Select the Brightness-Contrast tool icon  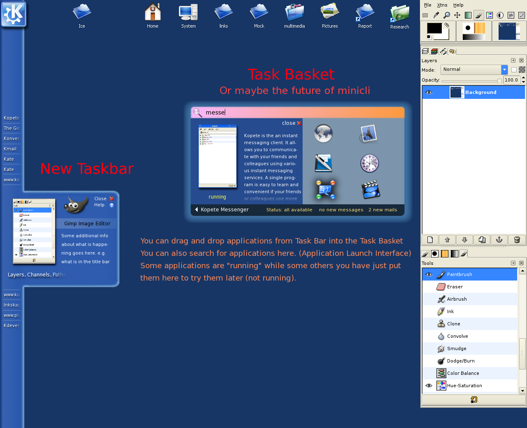pyautogui.click(x=500, y=15)
